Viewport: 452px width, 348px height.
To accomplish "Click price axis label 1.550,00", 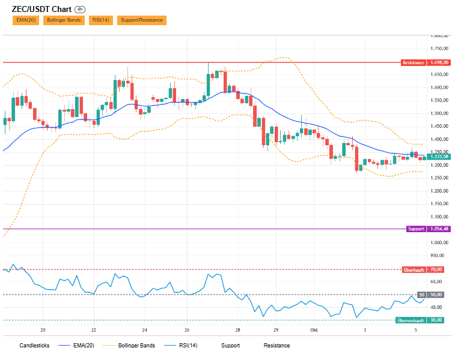I will point(439,100).
